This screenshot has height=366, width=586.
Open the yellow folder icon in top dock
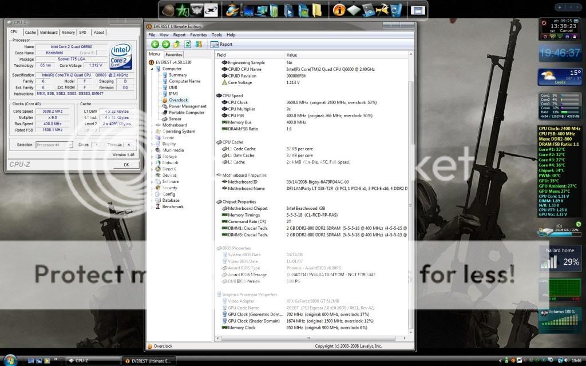[x=317, y=10]
